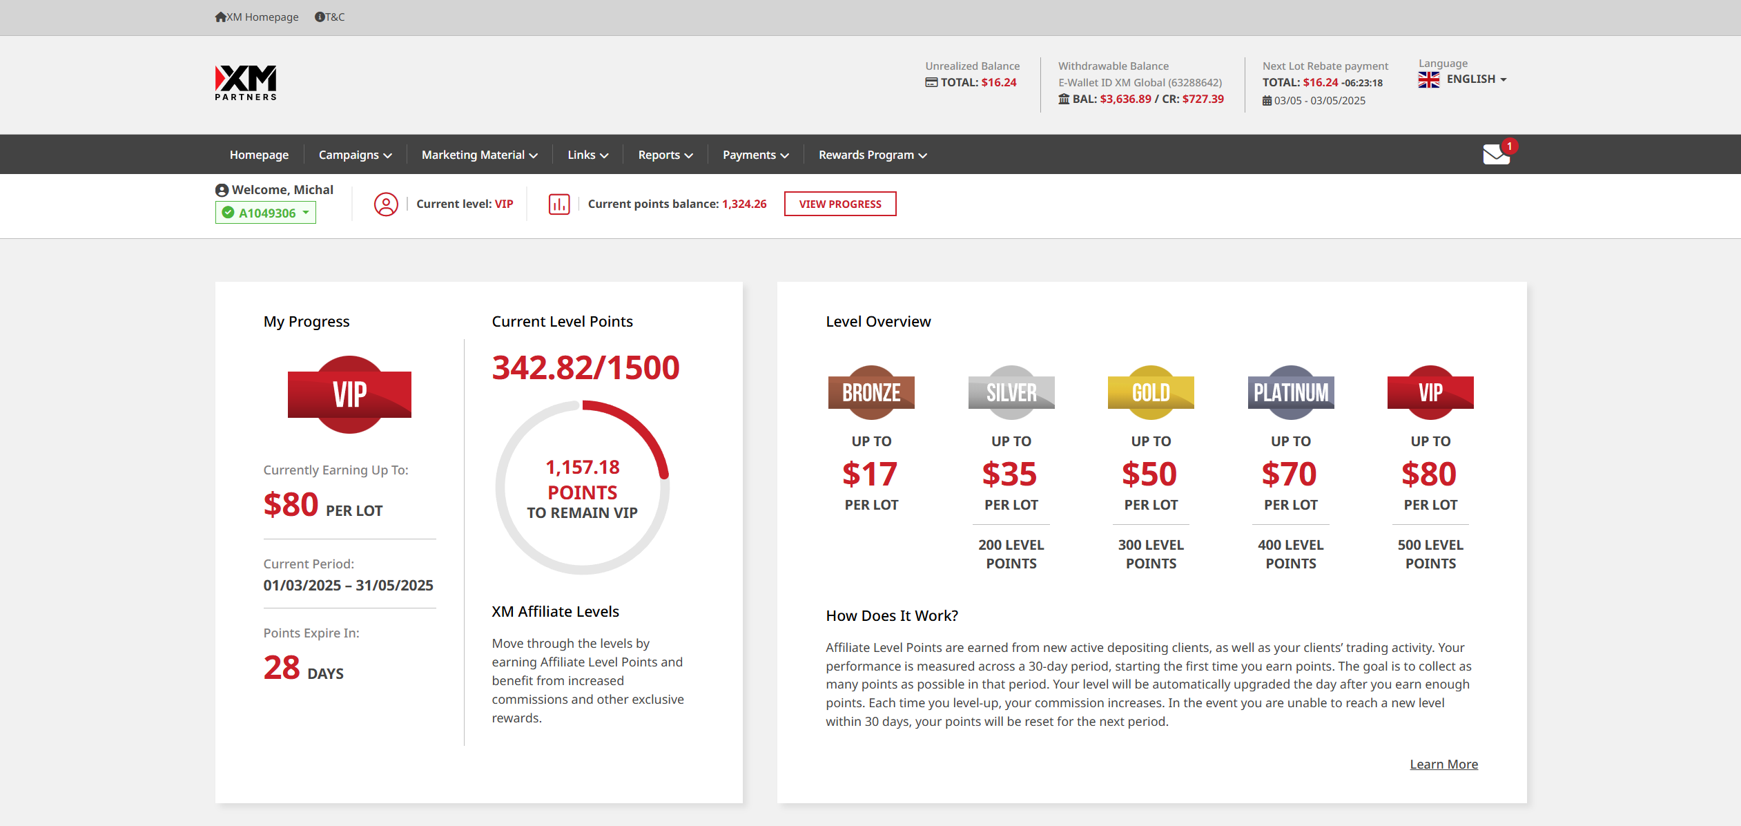1741x826 pixels.
Task: Click the XM Affiliate Levels heading
Action: tap(555, 611)
